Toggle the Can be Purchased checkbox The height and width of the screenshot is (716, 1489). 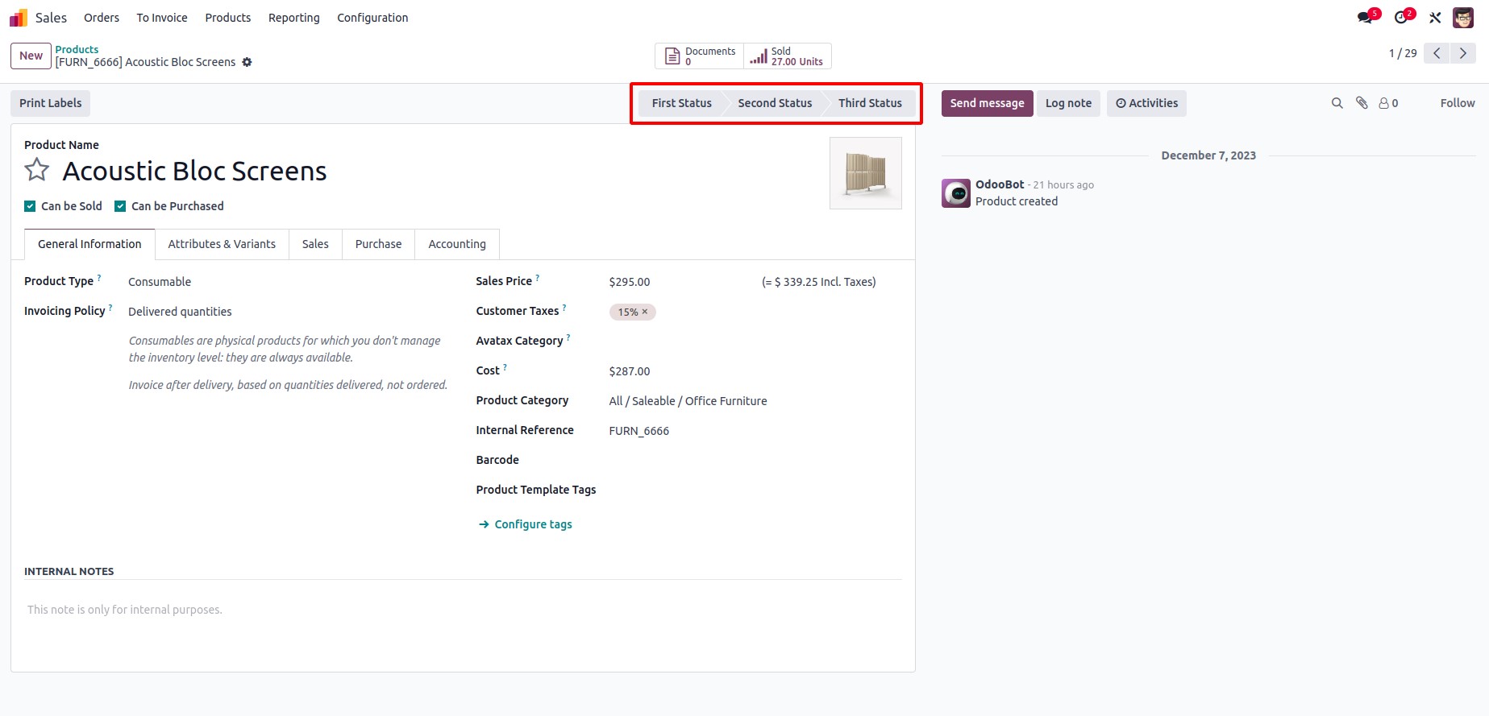pos(120,206)
